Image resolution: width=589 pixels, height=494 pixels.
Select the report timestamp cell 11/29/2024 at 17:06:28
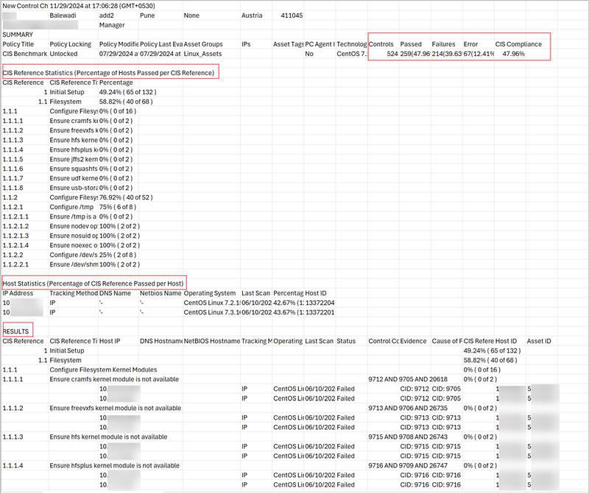102,6
